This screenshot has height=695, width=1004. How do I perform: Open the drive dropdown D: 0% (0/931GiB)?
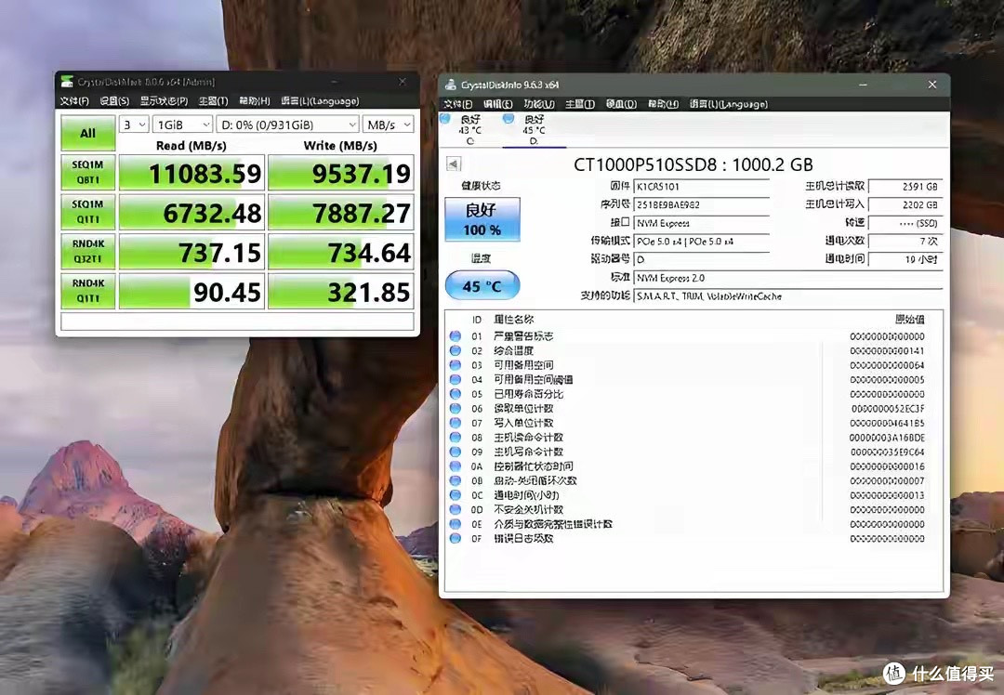[x=287, y=125]
